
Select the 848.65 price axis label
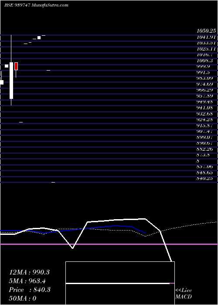(x=204, y=173)
